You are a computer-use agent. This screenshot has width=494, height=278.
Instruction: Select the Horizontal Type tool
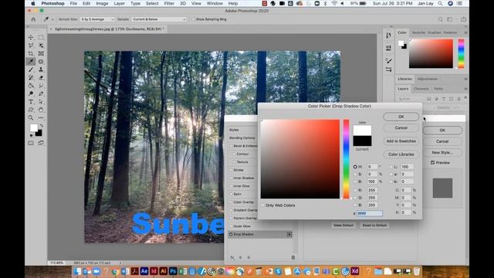tap(31, 102)
